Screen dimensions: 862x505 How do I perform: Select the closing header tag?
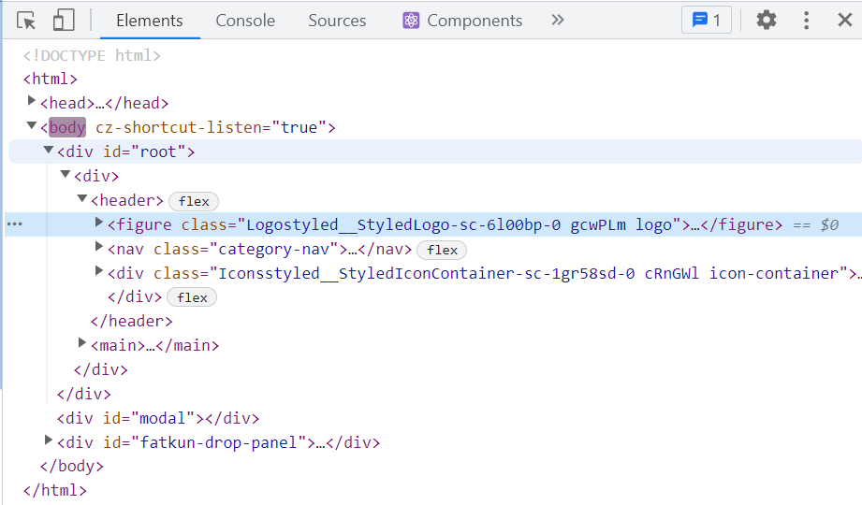131,322
